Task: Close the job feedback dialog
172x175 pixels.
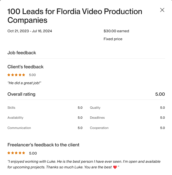Action: coord(162,10)
